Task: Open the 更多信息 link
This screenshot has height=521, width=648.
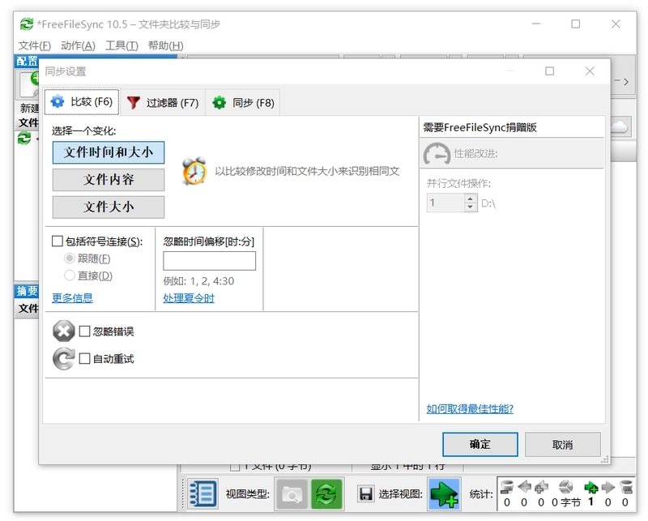Action: coord(72,297)
